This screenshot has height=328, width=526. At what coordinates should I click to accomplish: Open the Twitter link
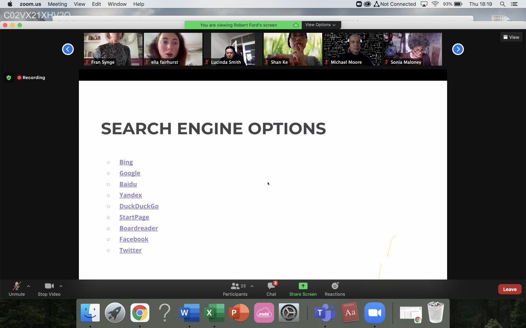coord(131,250)
